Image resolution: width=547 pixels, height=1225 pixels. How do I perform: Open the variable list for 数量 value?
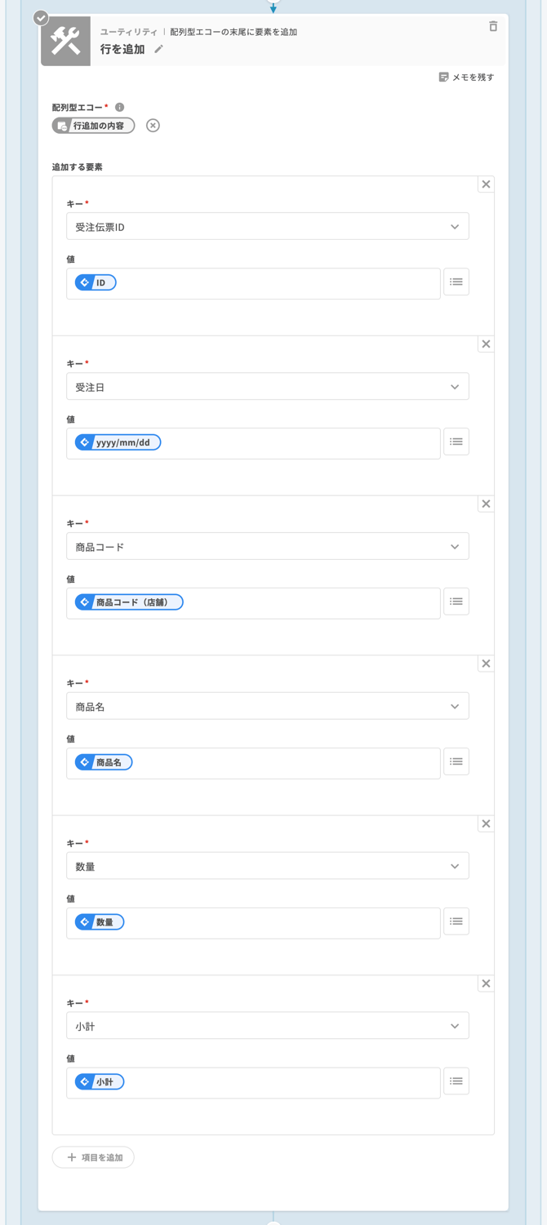[456, 921]
